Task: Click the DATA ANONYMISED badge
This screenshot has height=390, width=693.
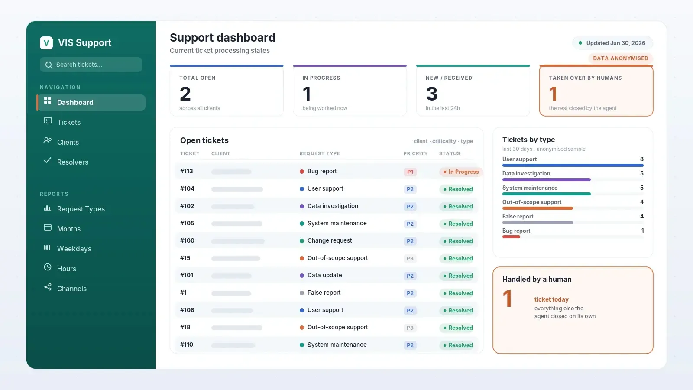Action: coord(621,58)
